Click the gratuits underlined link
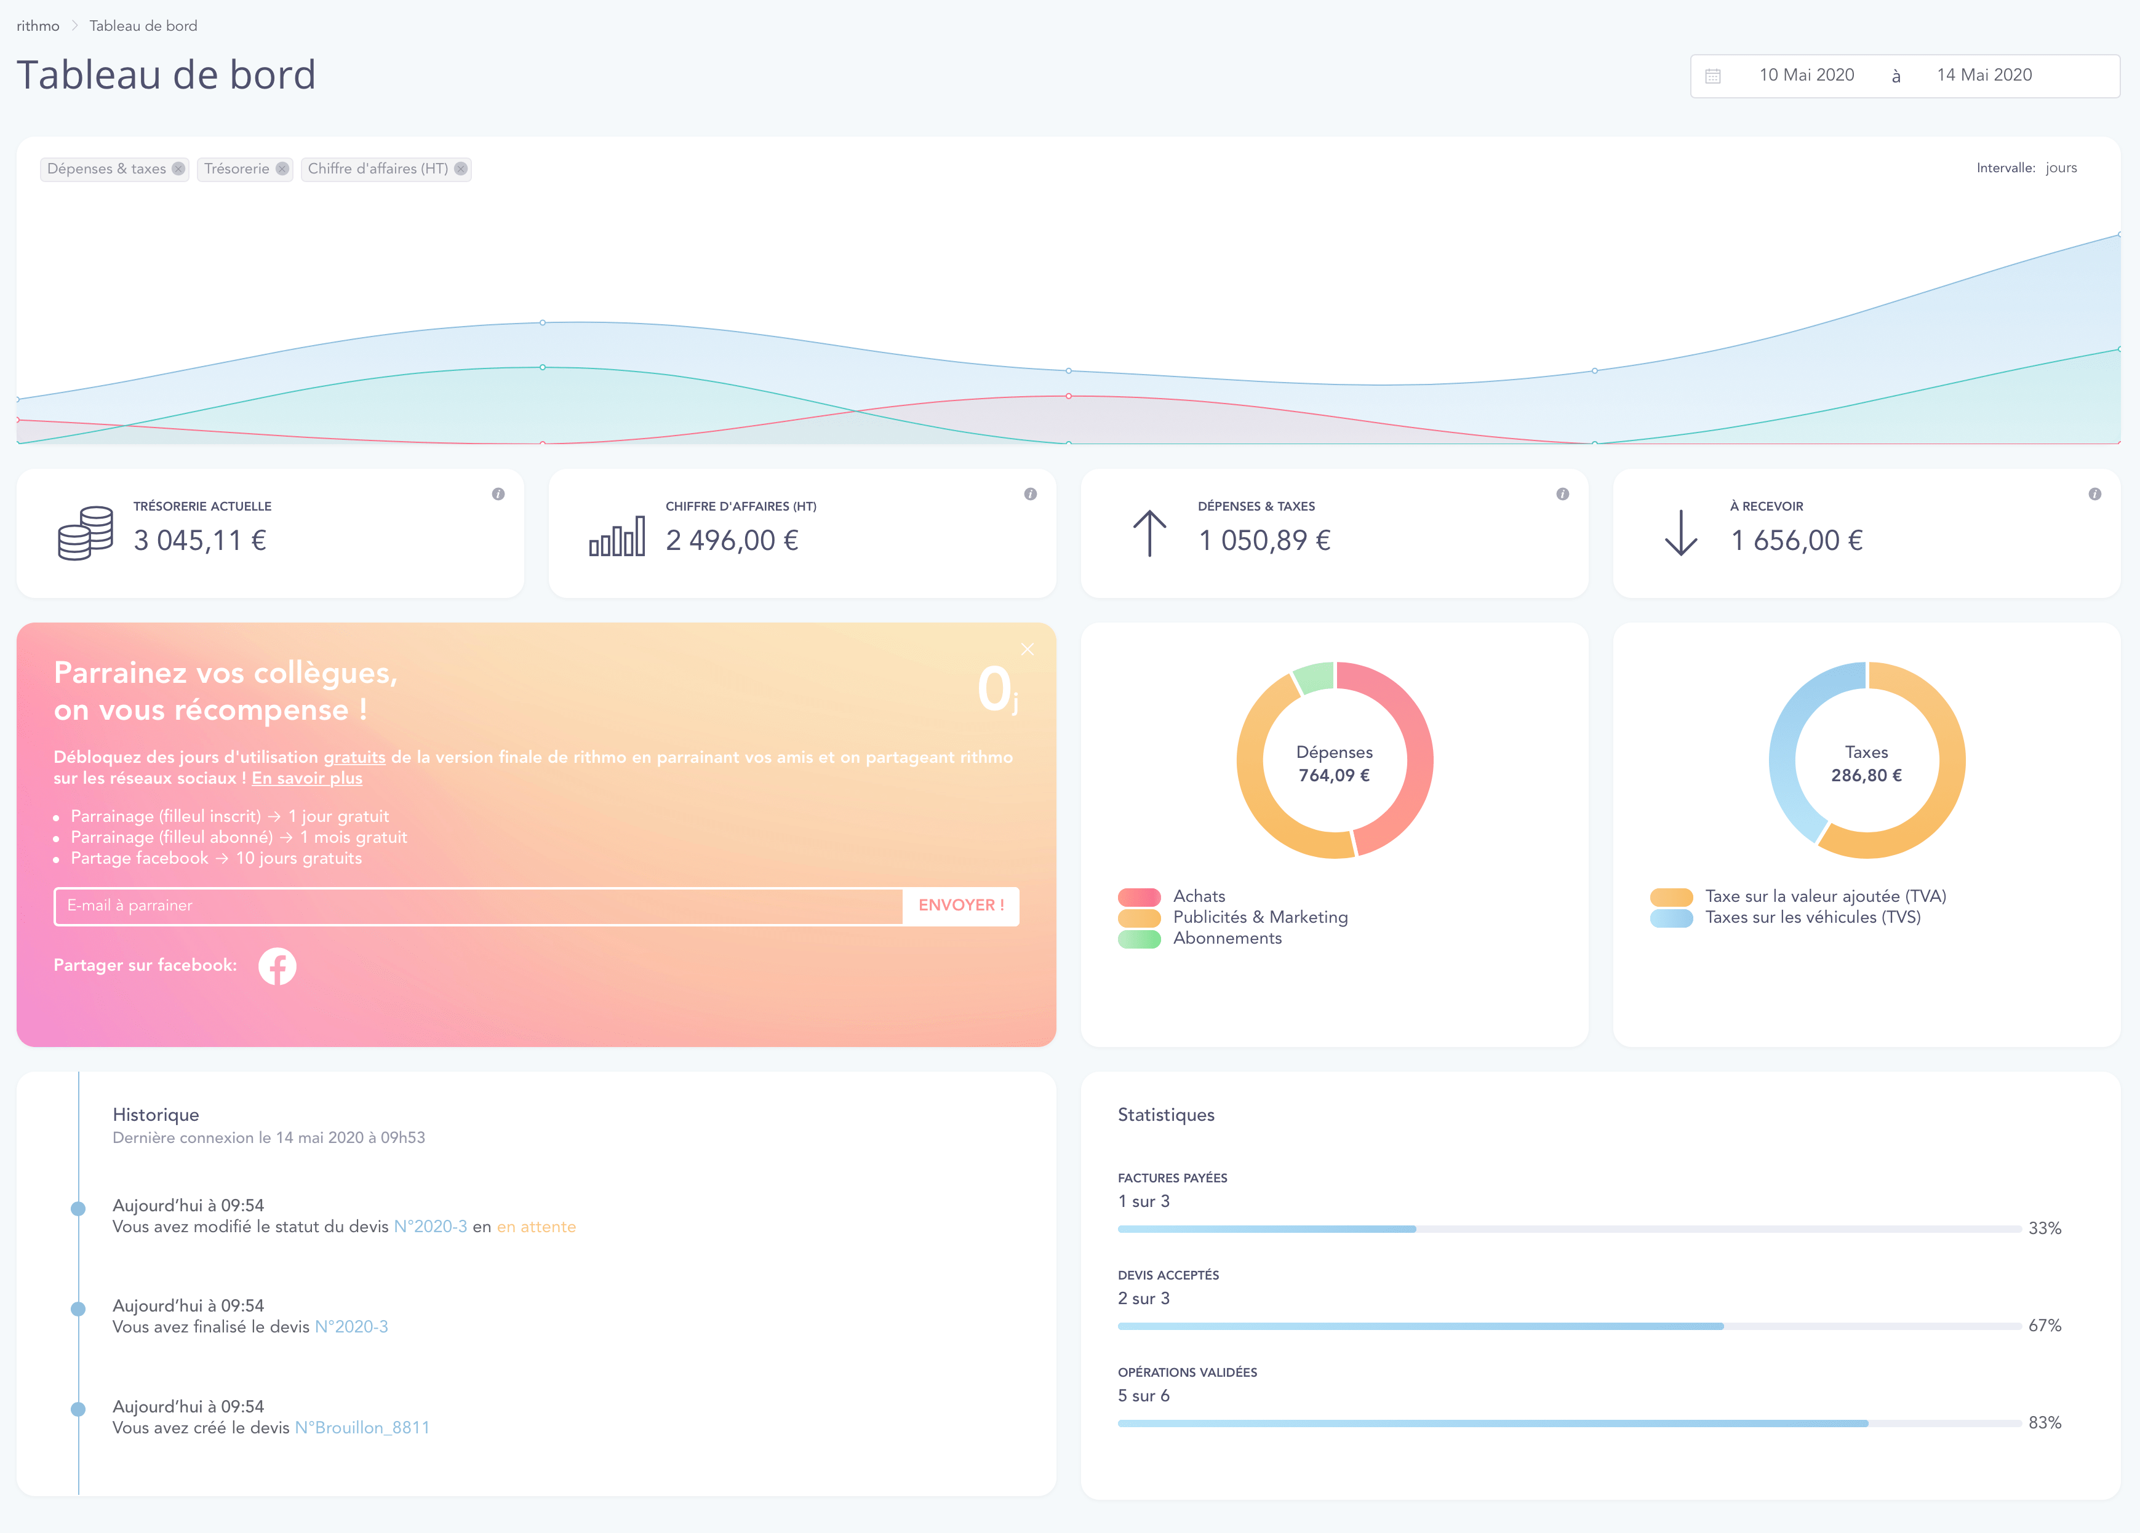The width and height of the screenshot is (2140, 1533). pyautogui.click(x=355, y=757)
